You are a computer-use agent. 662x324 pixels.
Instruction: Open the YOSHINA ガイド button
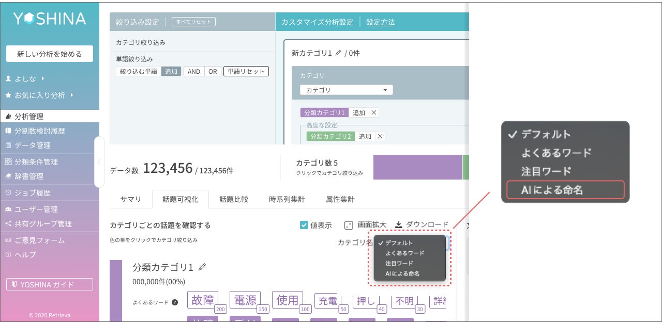tap(50, 284)
